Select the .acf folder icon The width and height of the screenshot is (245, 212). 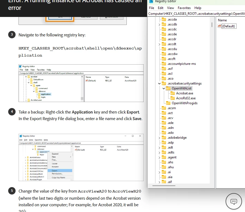pos(164,69)
